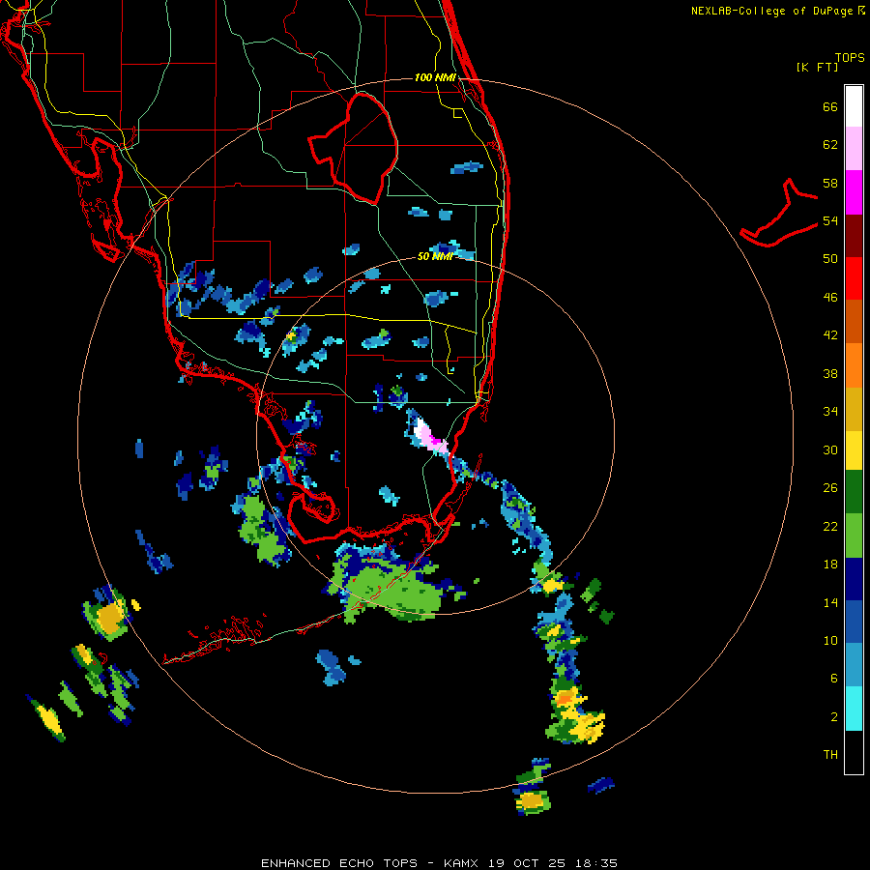Click the 62 value on the legend
The height and width of the screenshot is (870, 870).
point(830,145)
